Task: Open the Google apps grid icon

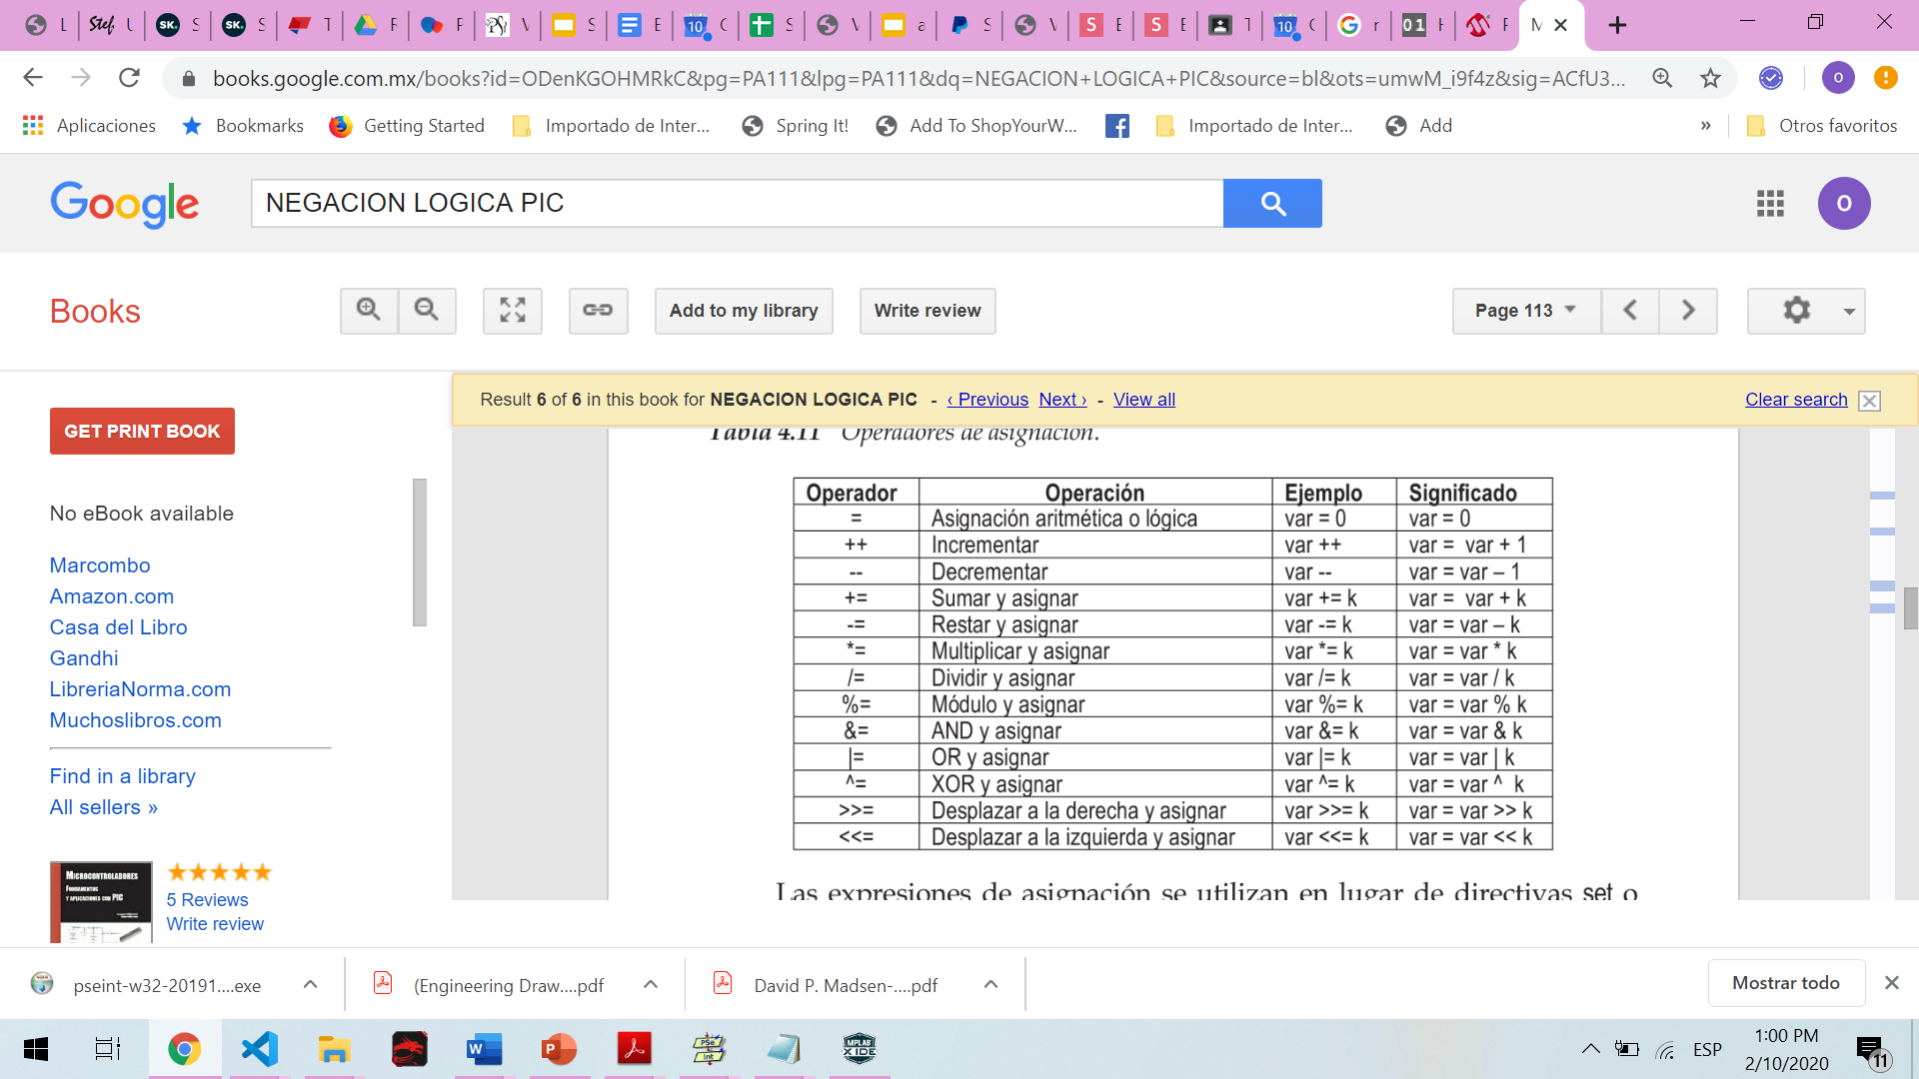Action: click(1770, 204)
